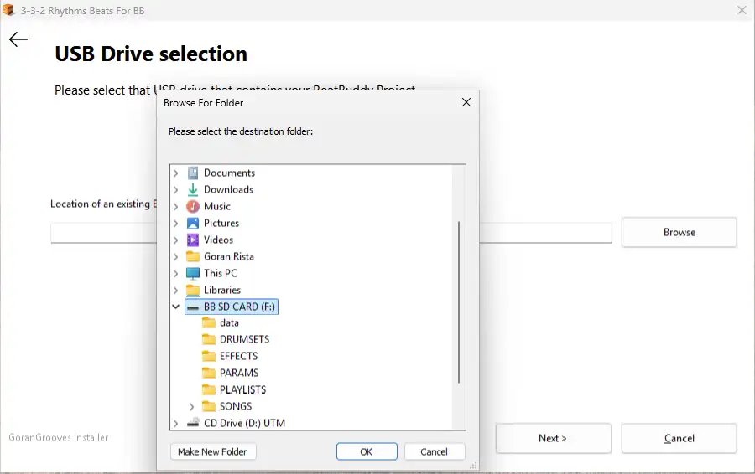
Task: Select the "This PC" tree label
Action: [221, 273]
